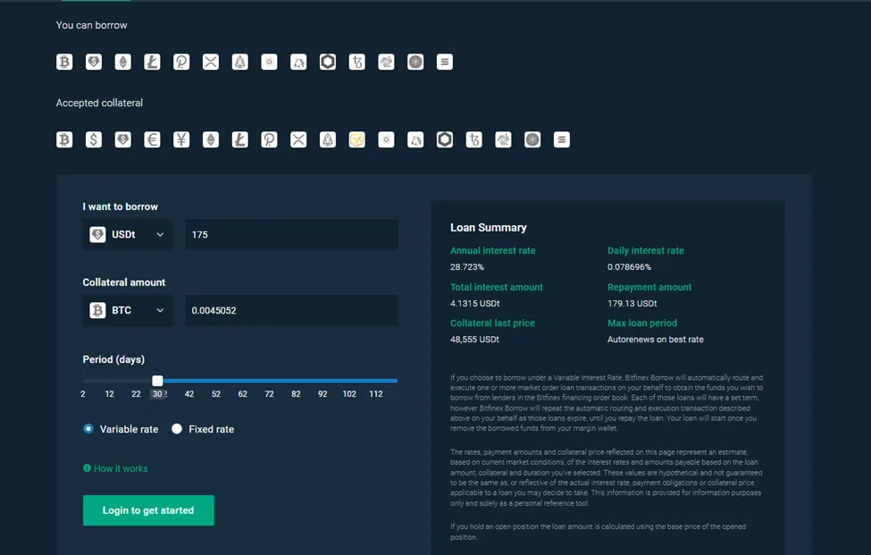Click the 62 days mark on Period slider

coord(242,381)
